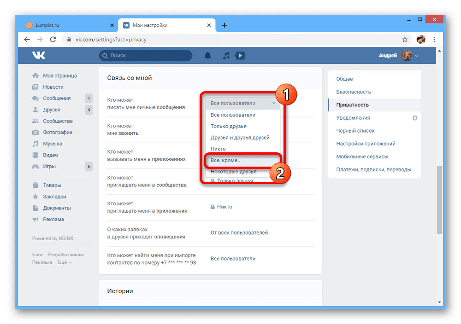The image size is (461, 324).
Task: Click the Сообщения speech bubble icon
Action: [x=35, y=98]
